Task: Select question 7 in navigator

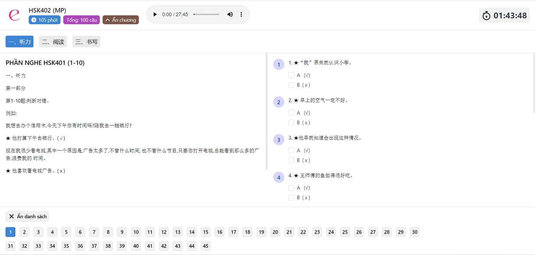Action: click(x=94, y=232)
